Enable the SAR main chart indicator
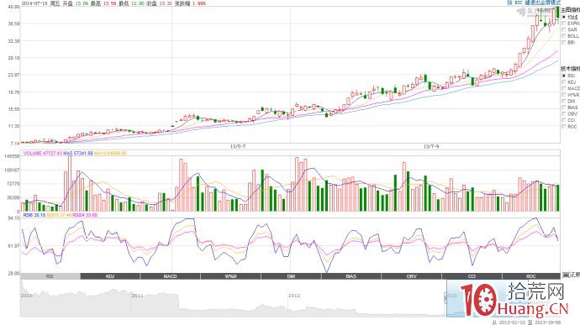The height and width of the screenshot is (325, 580). (x=564, y=29)
